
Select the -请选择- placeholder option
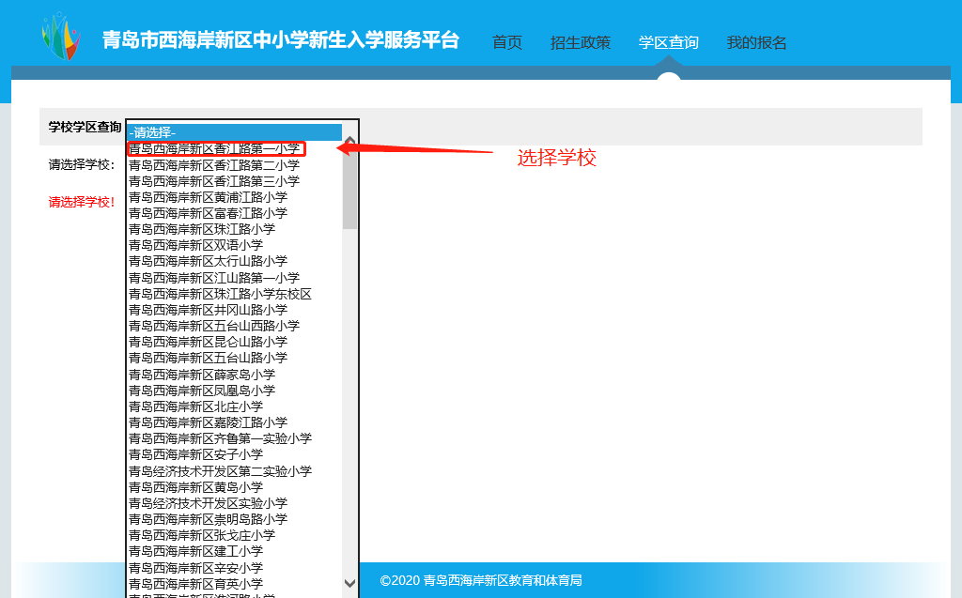pyautogui.click(x=234, y=132)
